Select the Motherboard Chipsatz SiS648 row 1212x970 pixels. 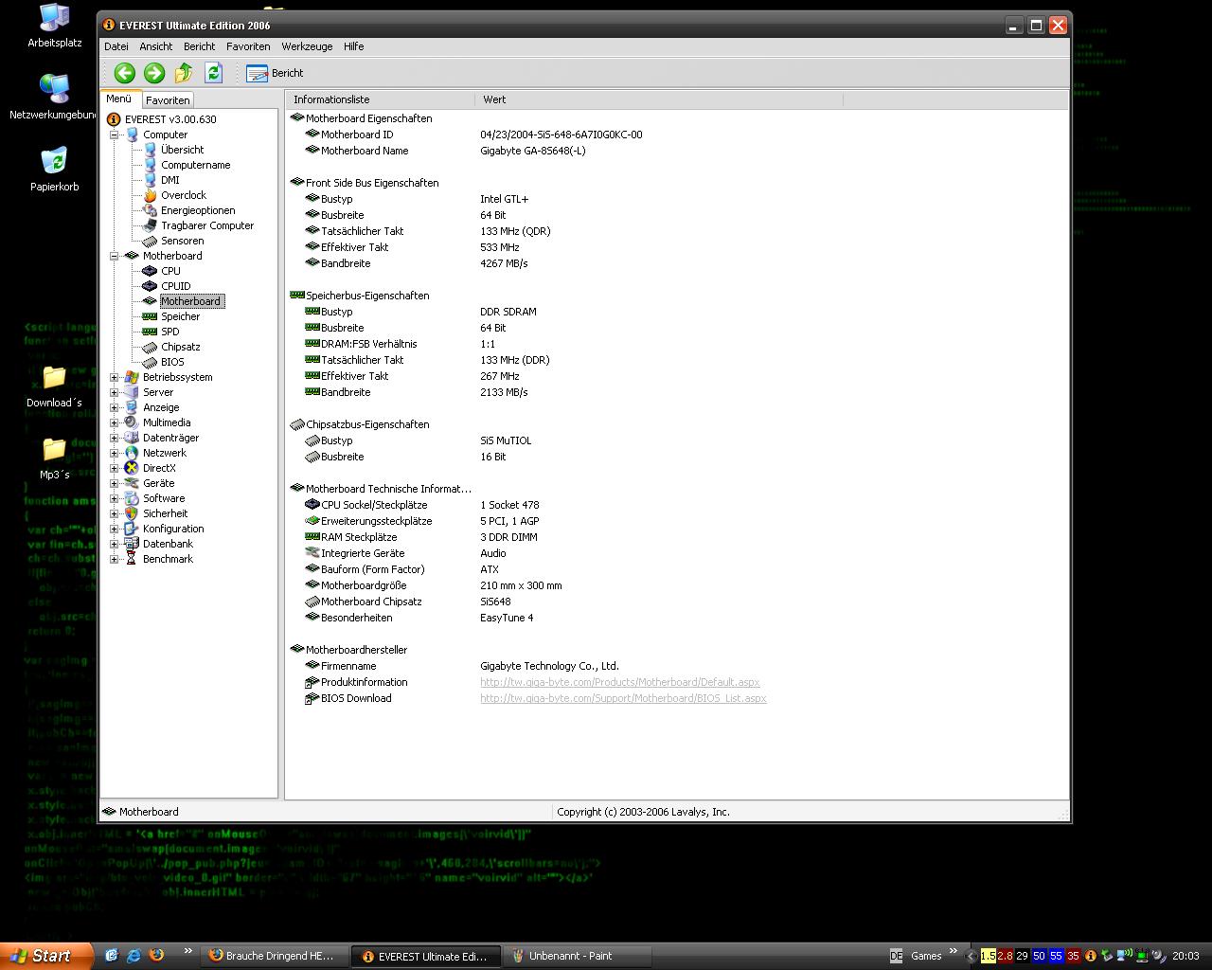pos(677,602)
